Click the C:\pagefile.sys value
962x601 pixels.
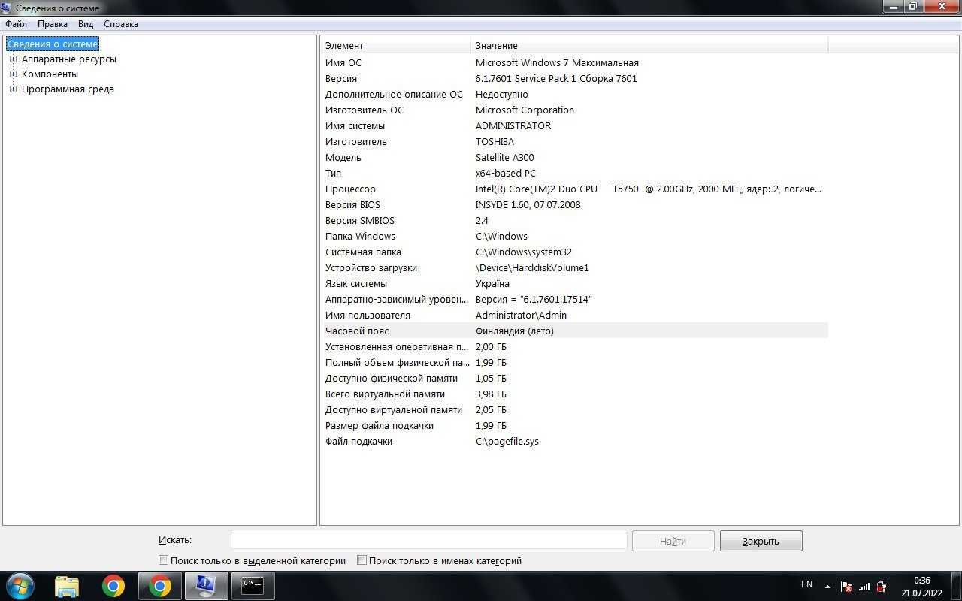coord(507,442)
